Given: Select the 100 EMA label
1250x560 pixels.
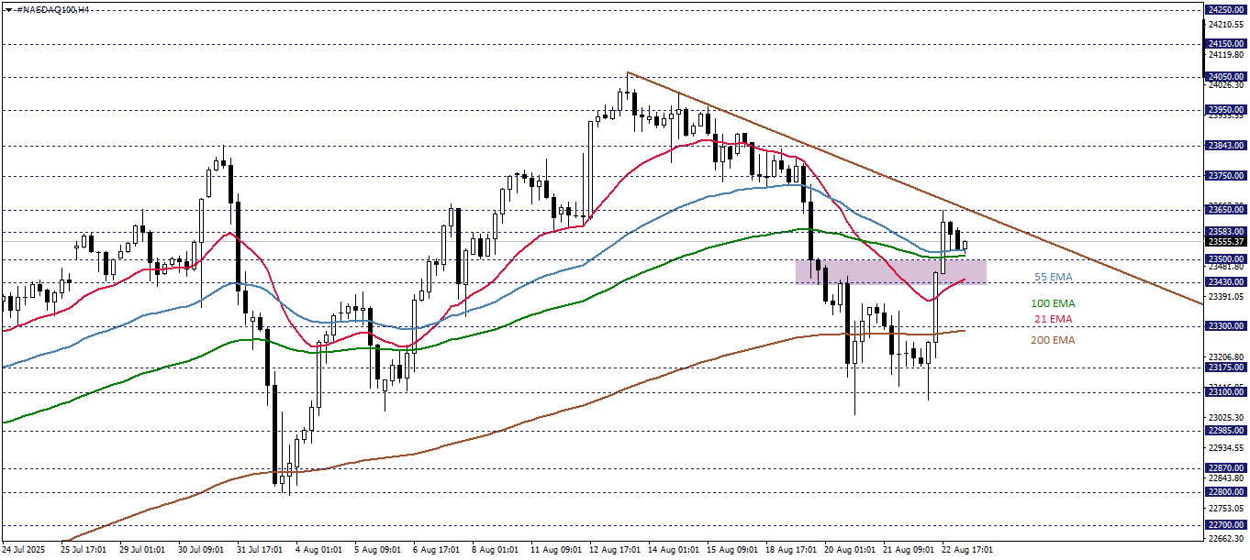Looking at the screenshot, I should [x=1053, y=302].
